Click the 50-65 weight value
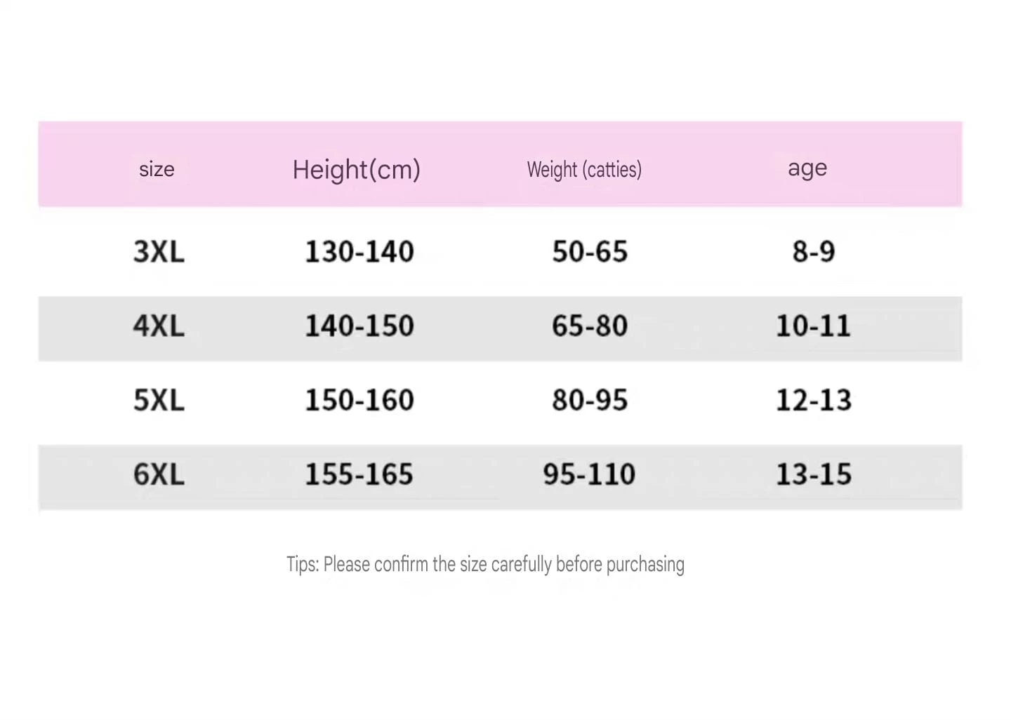This screenshot has height=720, width=1011. click(590, 251)
